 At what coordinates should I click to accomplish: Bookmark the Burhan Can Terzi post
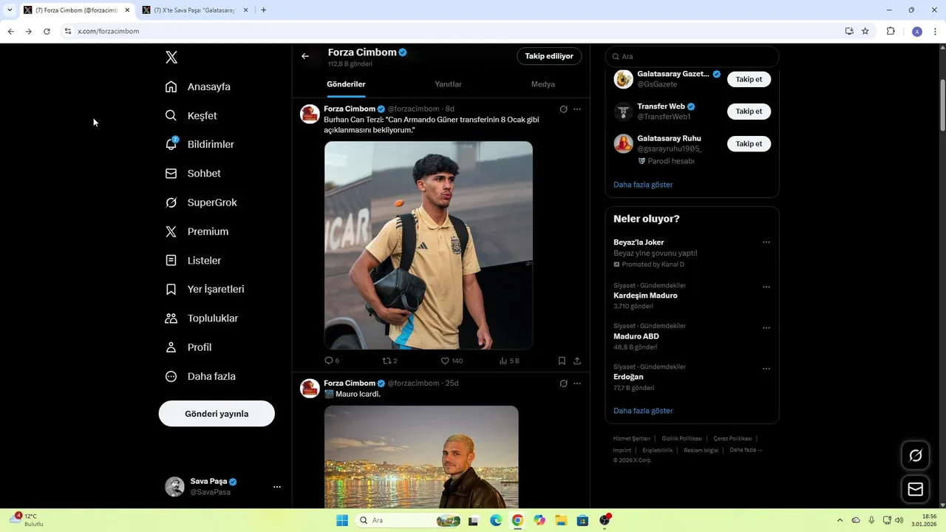pos(562,361)
